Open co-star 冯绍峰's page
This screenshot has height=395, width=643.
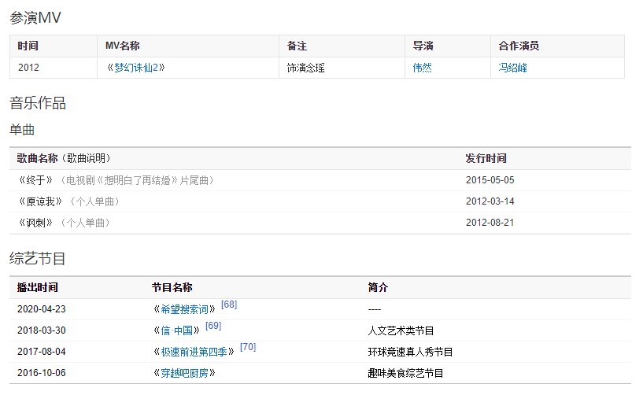pos(512,68)
